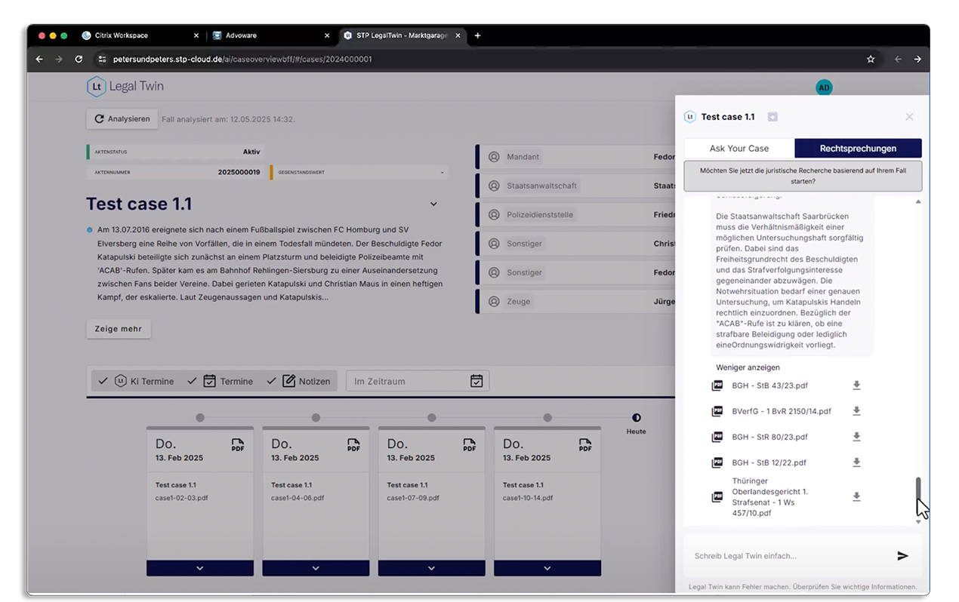Image resolution: width=959 pixels, height=602 pixels.
Task: Download BVerfG - 1 BvR 2150/14.pdf
Action: point(856,411)
